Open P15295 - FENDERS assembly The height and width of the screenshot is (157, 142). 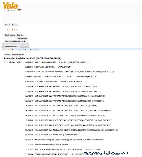tap(33, 77)
